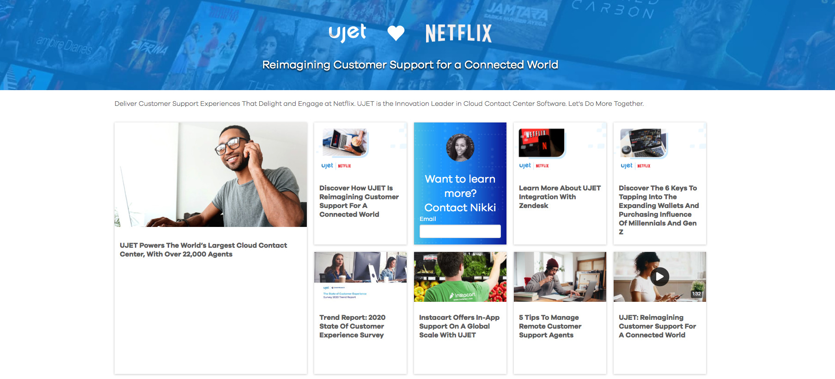Click the Email label above the input field
835x379 pixels.
(x=427, y=219)
